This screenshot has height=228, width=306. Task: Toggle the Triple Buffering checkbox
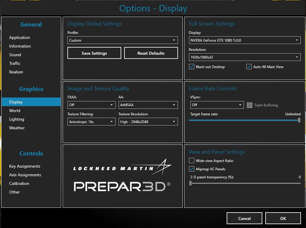250,105
